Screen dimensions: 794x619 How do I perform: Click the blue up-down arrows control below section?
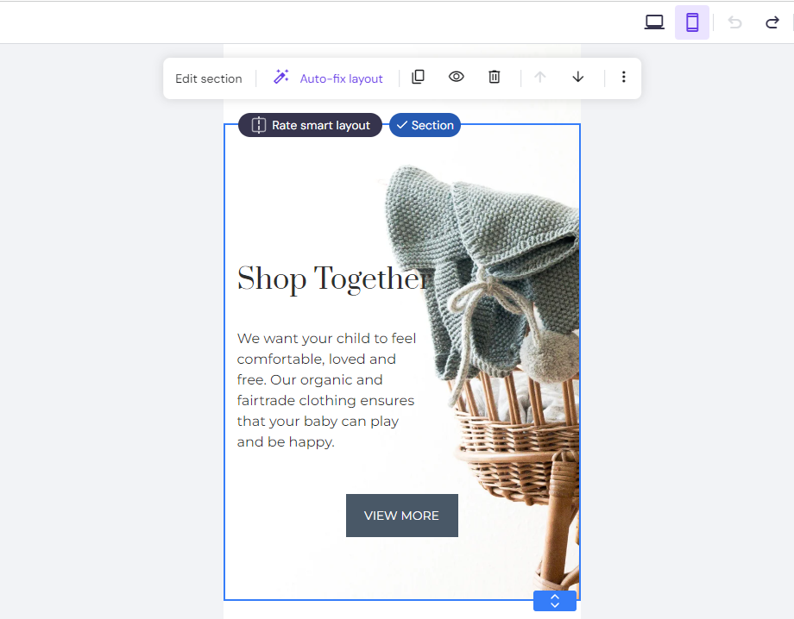tap(555, 601)
